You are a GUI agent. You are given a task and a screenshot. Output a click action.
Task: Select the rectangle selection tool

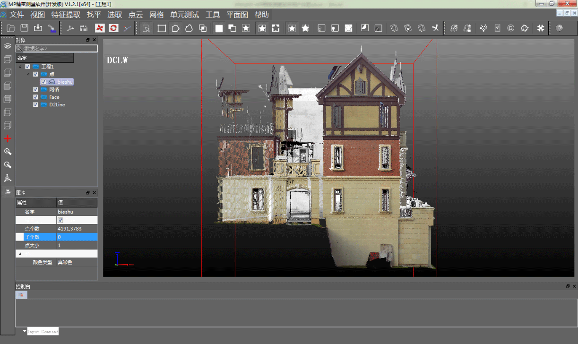(162, 28)
